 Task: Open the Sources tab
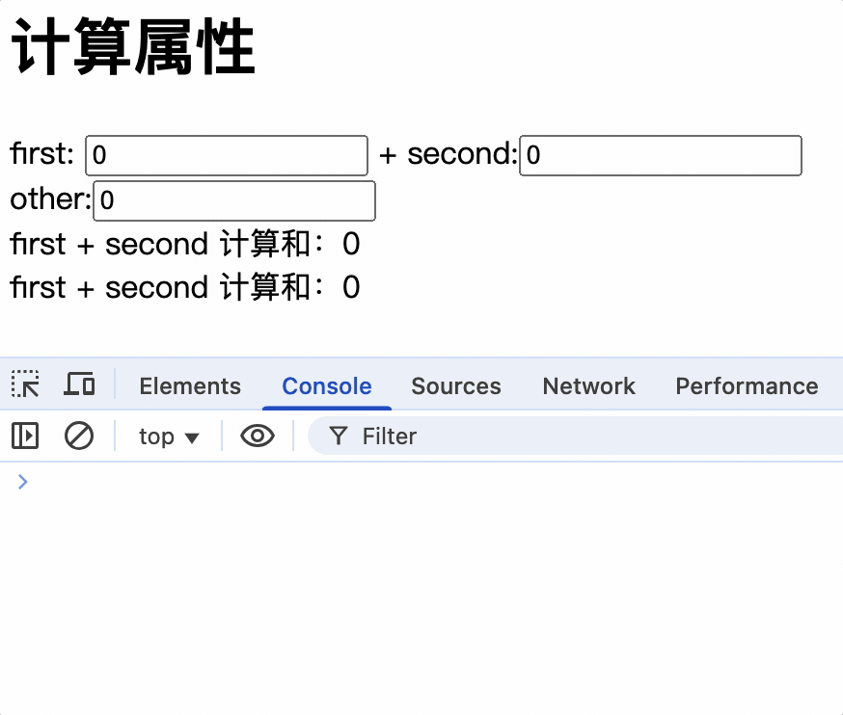[x=455, y=386]
